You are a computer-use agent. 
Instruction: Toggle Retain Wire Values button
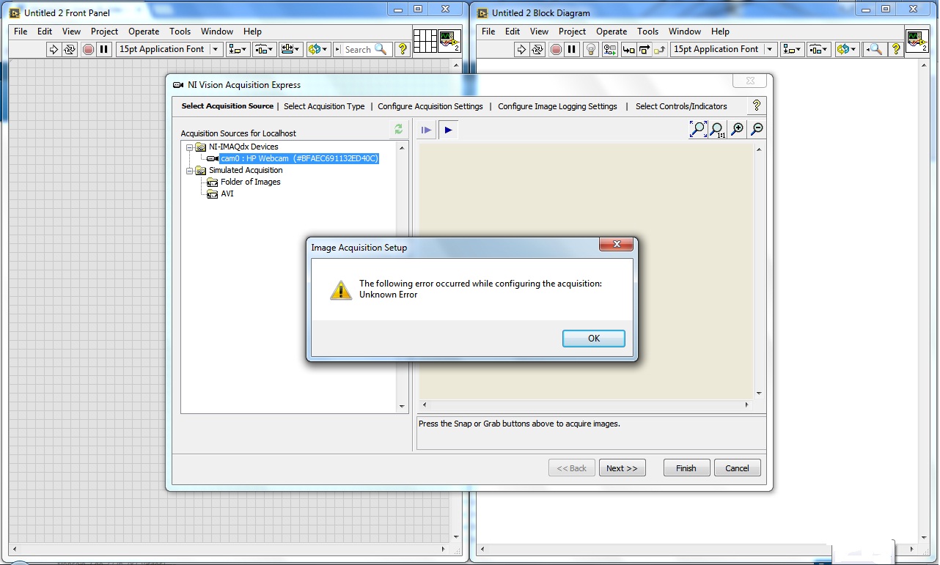(x=610, y=49)
